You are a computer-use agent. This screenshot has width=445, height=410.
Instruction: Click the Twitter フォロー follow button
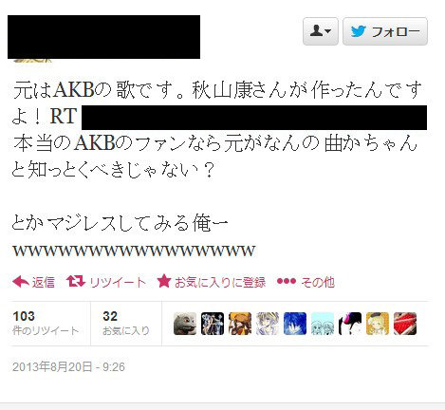point(385,31)
